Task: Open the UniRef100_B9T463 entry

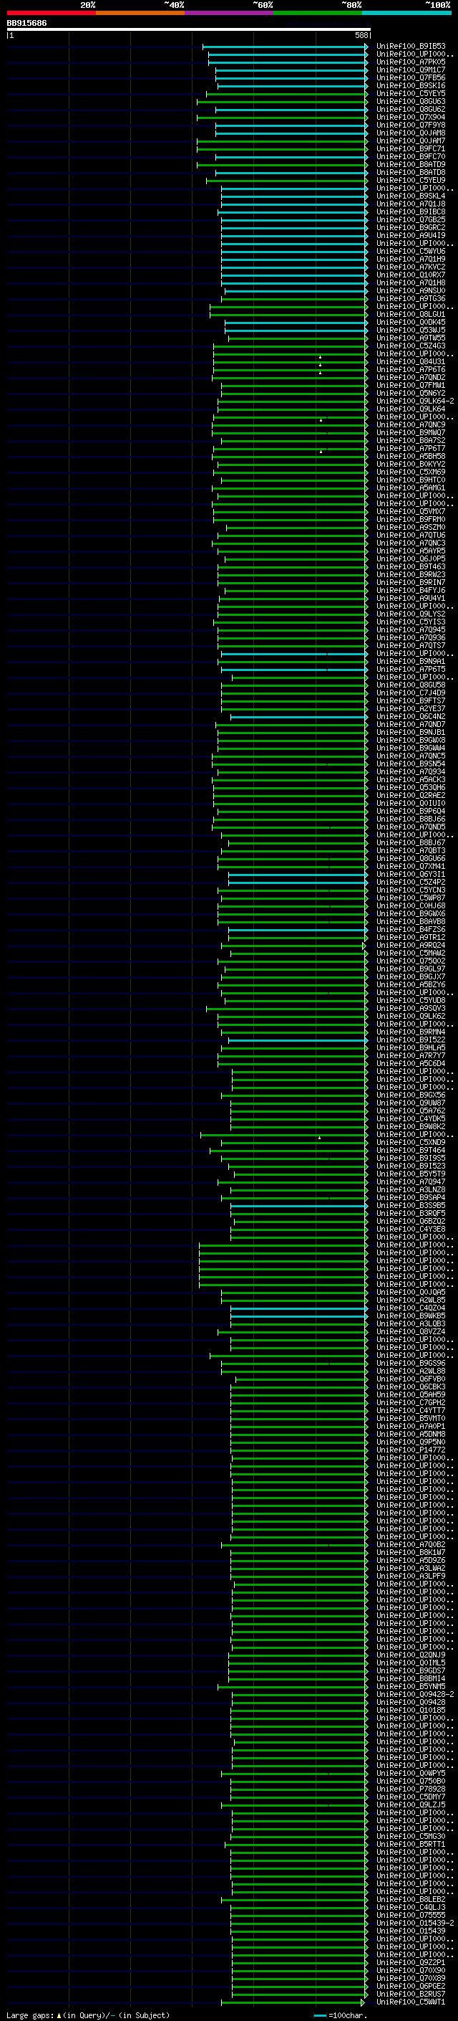Action: click(411, 566)
